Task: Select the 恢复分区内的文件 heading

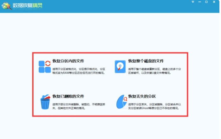Action: 68,61
